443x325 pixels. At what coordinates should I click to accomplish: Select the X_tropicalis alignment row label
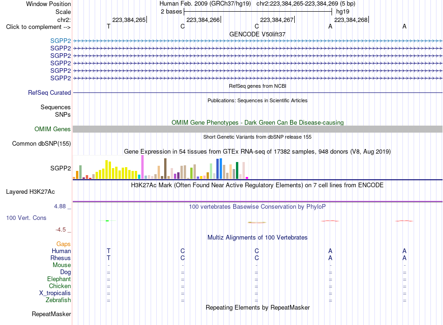(55, 293)
